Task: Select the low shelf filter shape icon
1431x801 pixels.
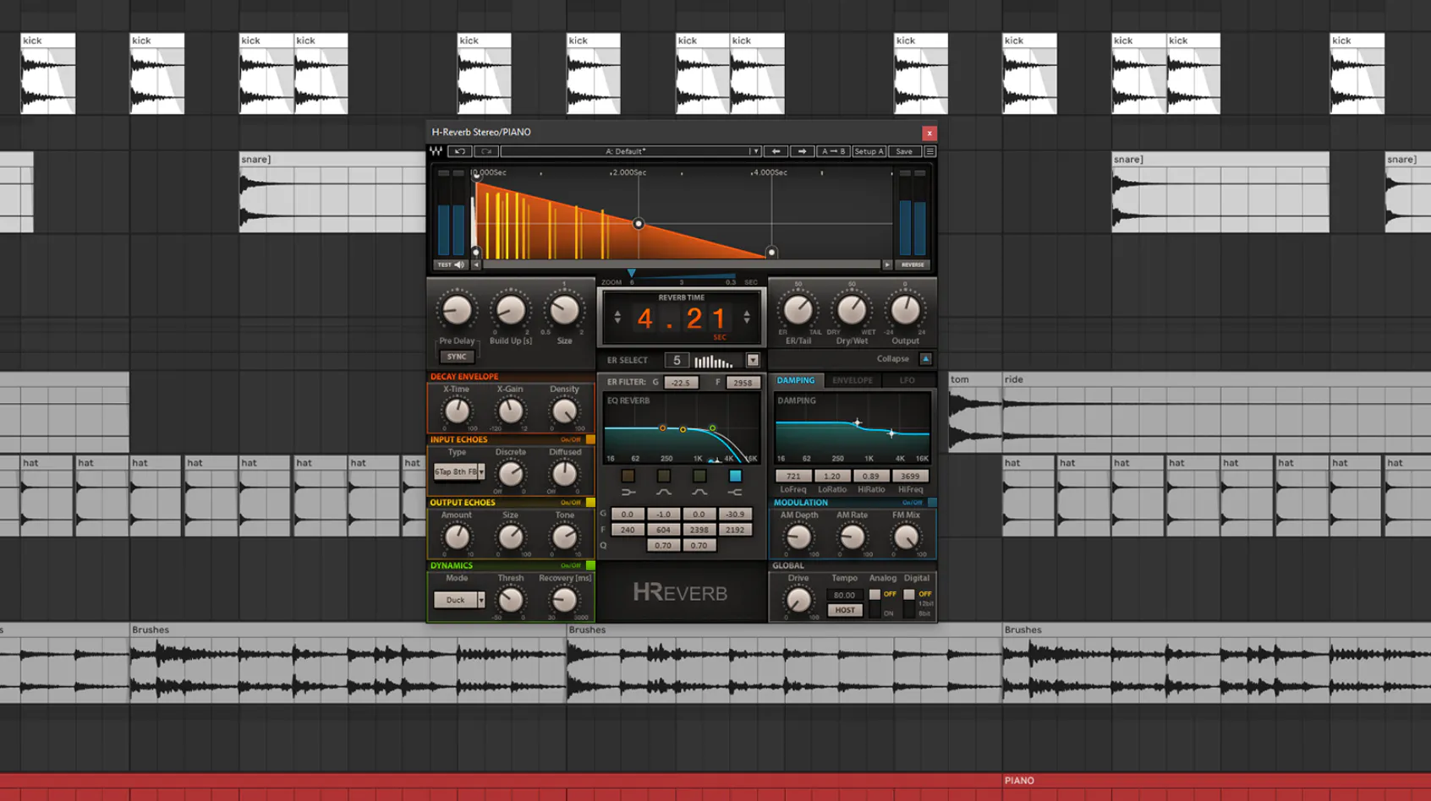Action: point(628,492)
